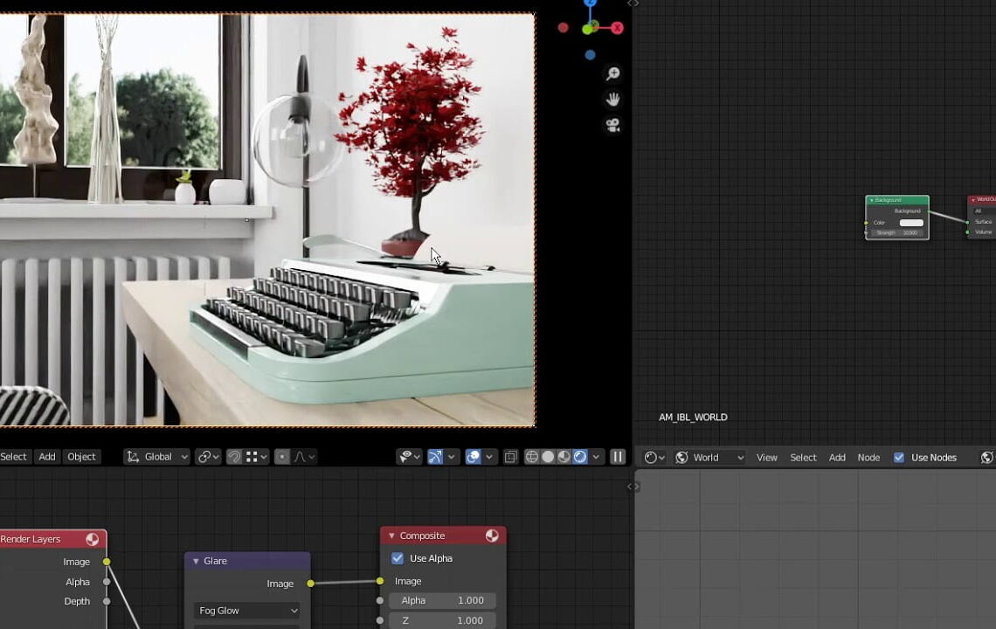Click the Background node color swatch
The width and height of the screenshot is (996, 629).
910,223
